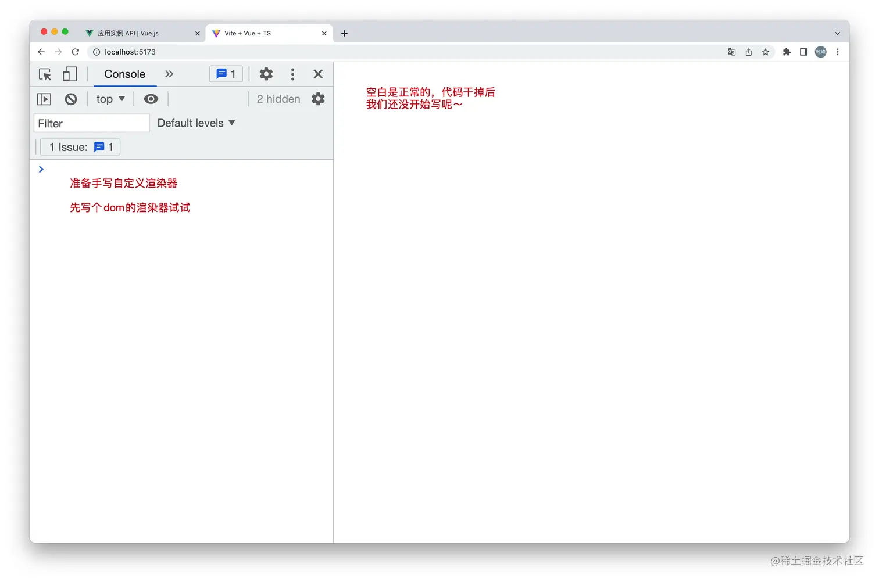Screen dimensions: 879x582
Task: Open DevTools settings gear
Action: coord(266,74)
